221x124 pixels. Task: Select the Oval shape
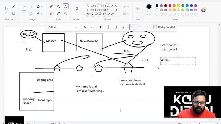click(x=96, y=6)
